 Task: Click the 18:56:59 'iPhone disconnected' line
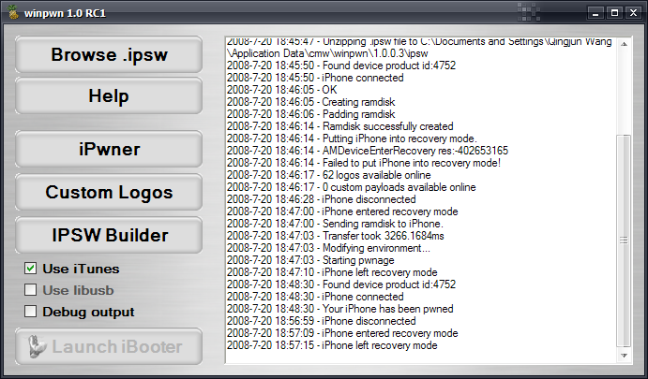(x=322, y=321)
